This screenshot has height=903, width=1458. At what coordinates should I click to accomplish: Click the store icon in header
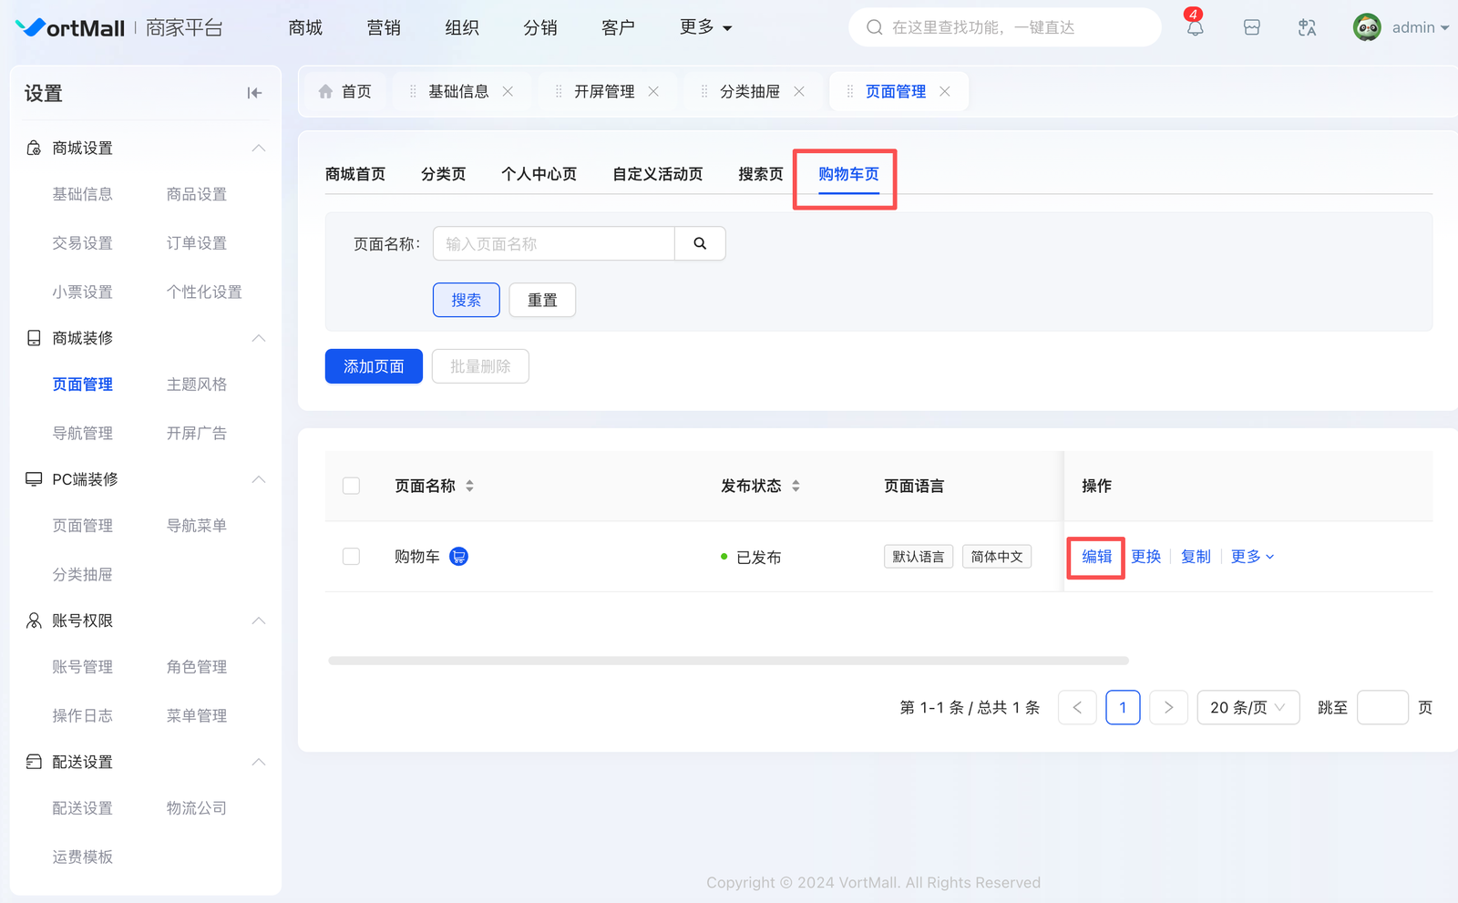point(1251,27)
